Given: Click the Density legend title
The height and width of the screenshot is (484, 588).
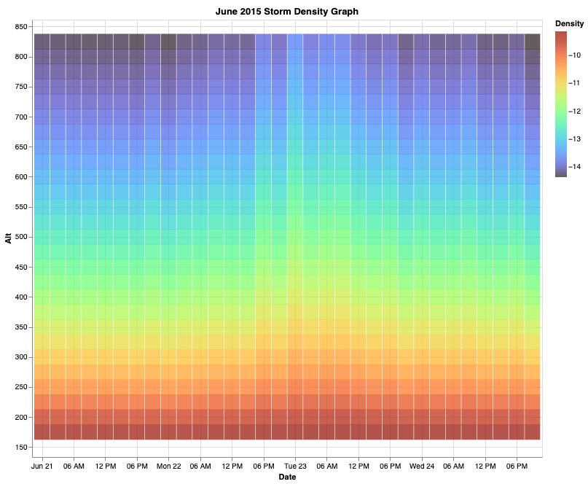Looking at the screenshot, I should [x=569, y=24].
